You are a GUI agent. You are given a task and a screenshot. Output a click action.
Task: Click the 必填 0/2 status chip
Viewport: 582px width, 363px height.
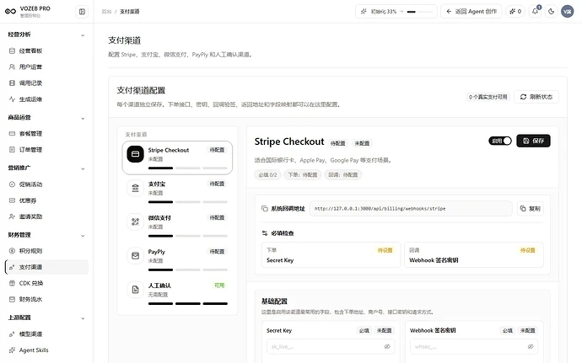(267, 174)
